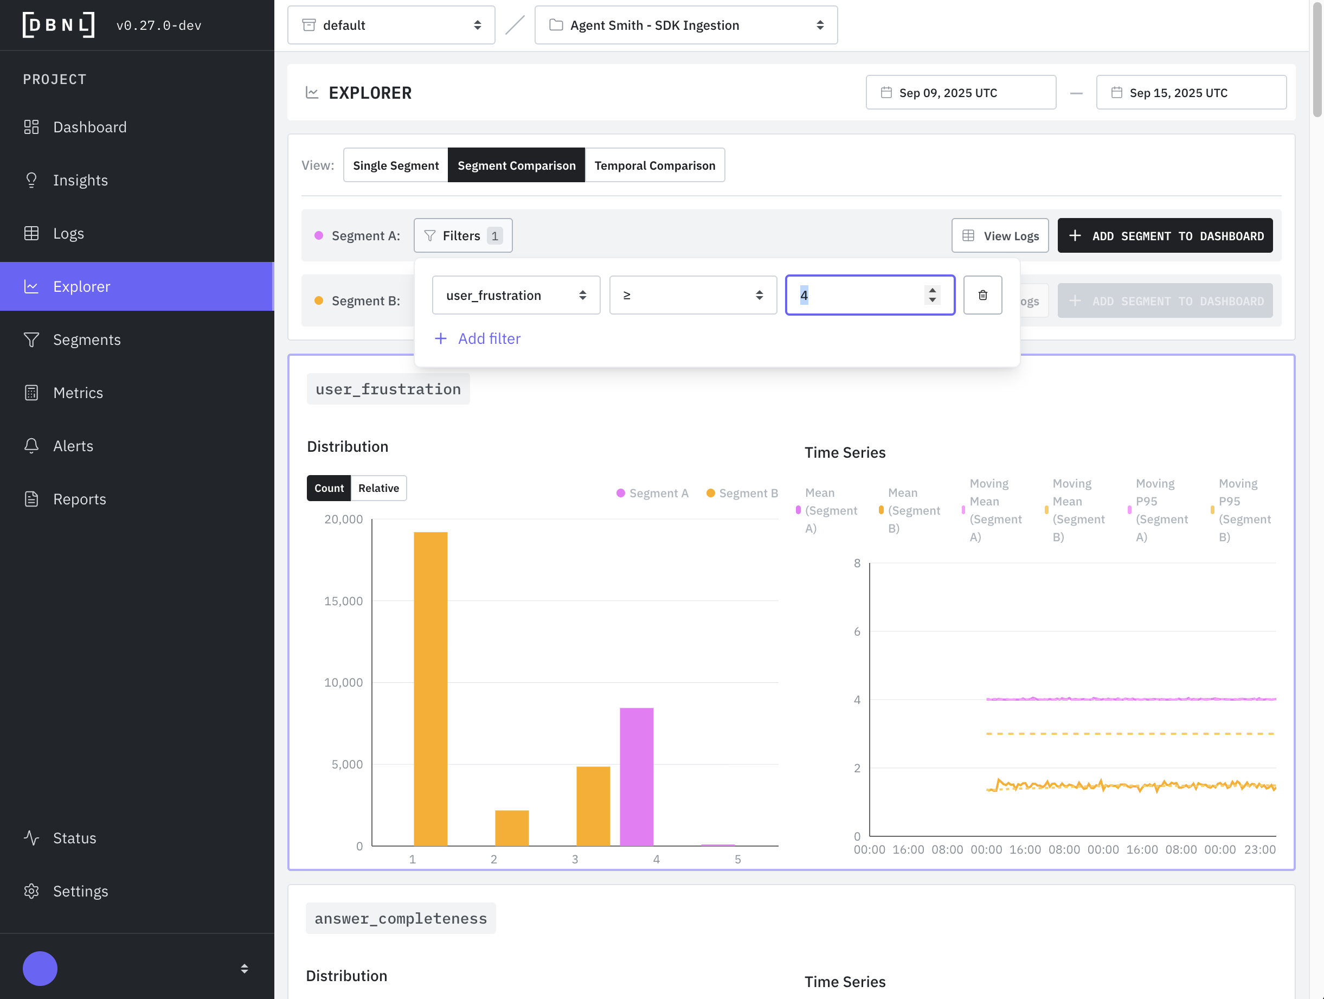The width and height of the screenshot is (1324, 999).
Task: Click the Metrics calculator icon
Action: point(31,393)
